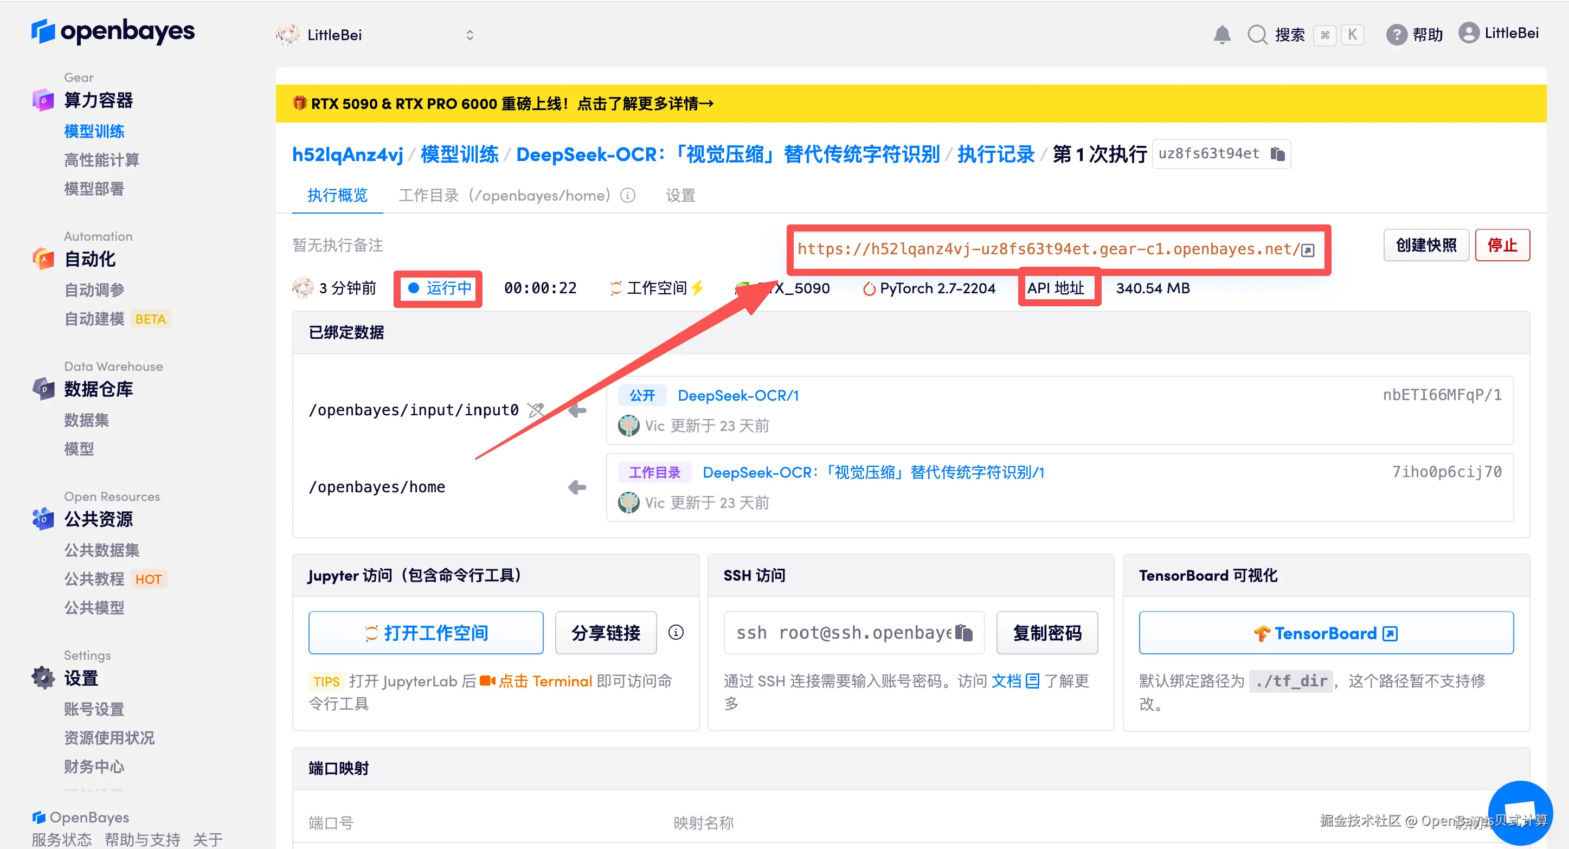1569x849 pixels.
Task: View the 工作目录 info tooltip icon
Action: tap(627, 195)
